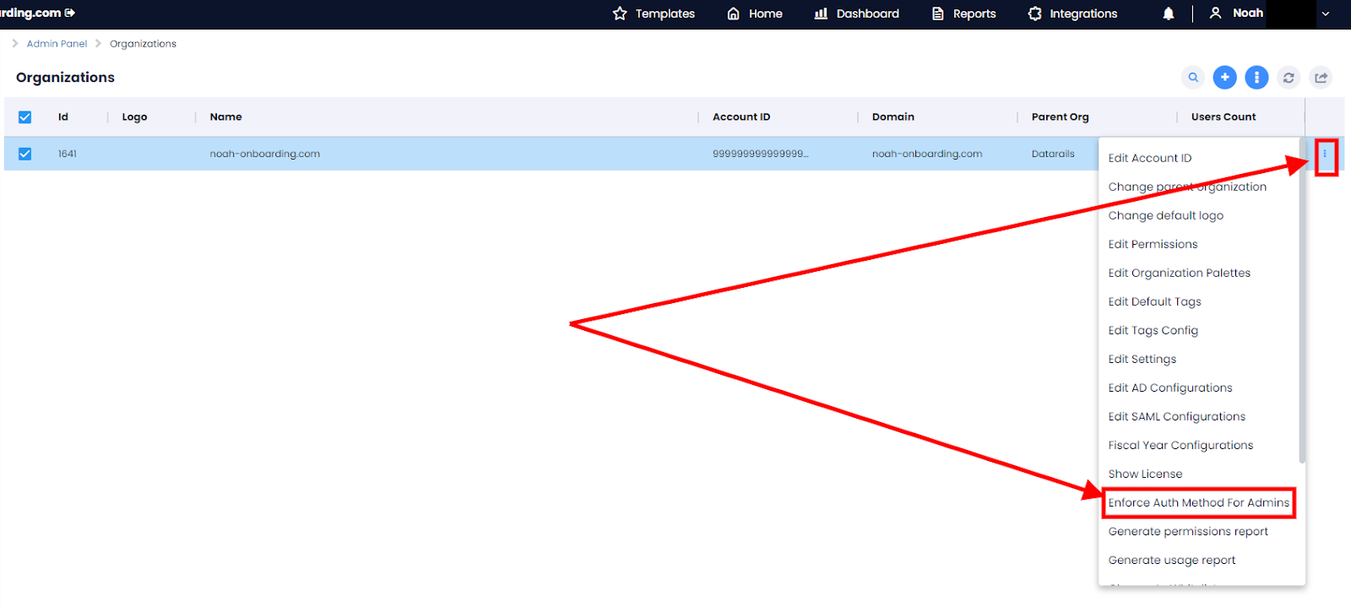Open the search icon in Organizations toolbar
The image size is (1351, 607).
pyautogui.click(x=1193, y=78)
